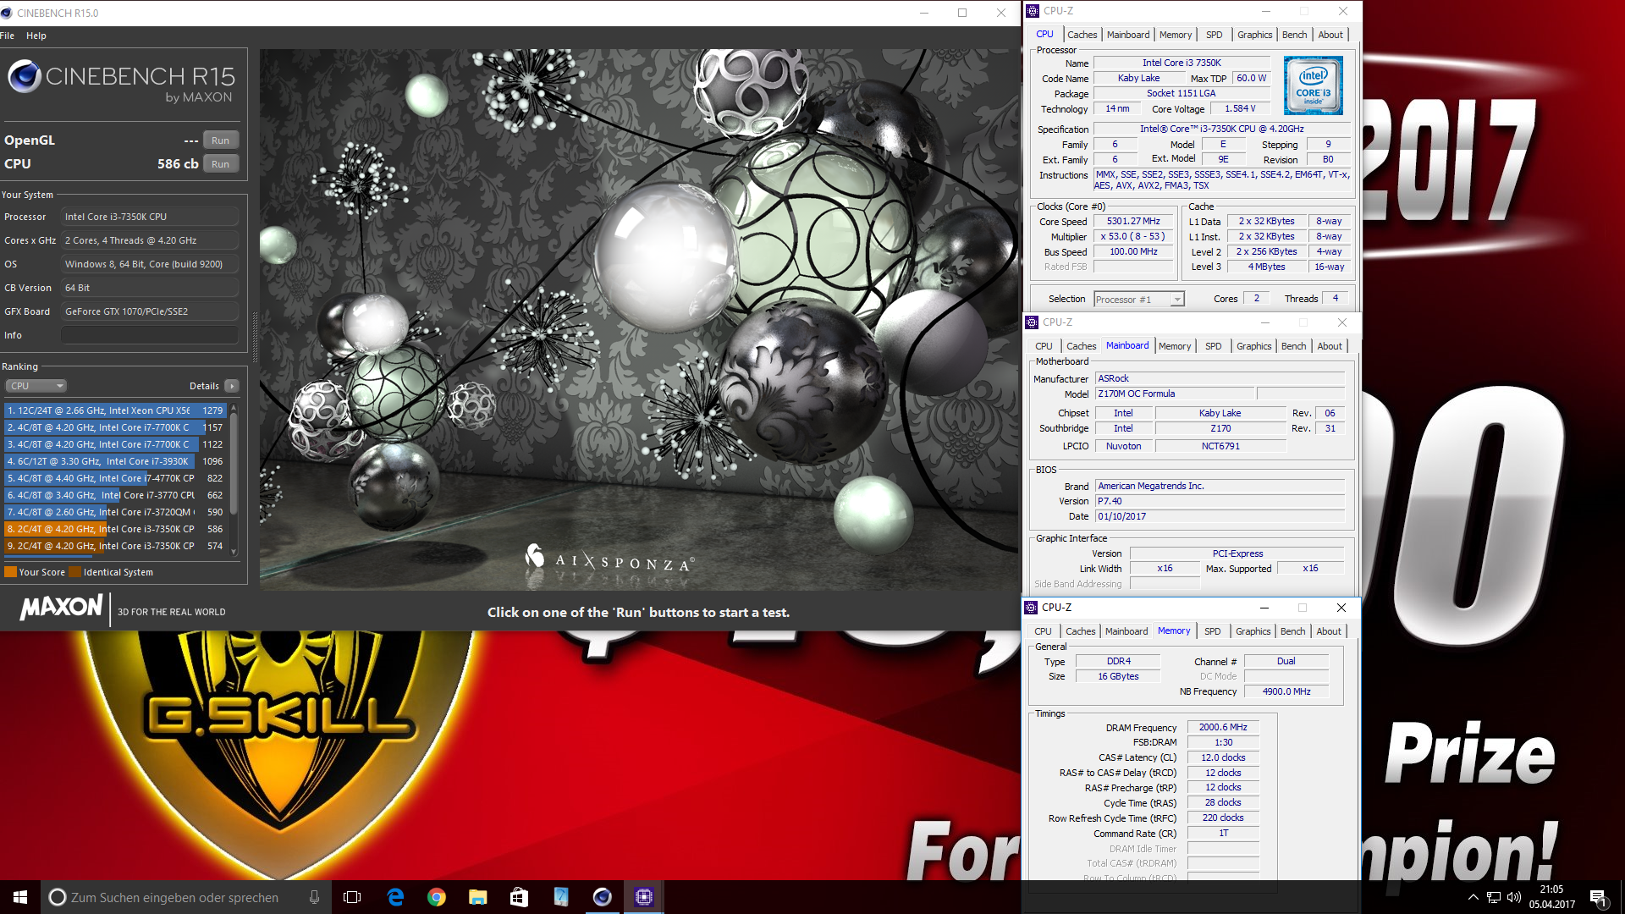
Task: Select ranking row Intel Xeon CPU X5
Action: pyautogui.click(x=114, y=410)
